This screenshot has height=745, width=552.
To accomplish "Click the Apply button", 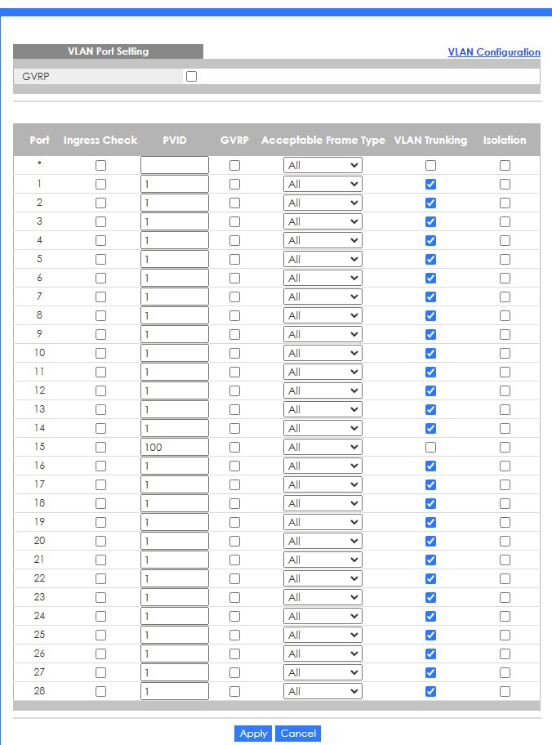I will point(253,733).
